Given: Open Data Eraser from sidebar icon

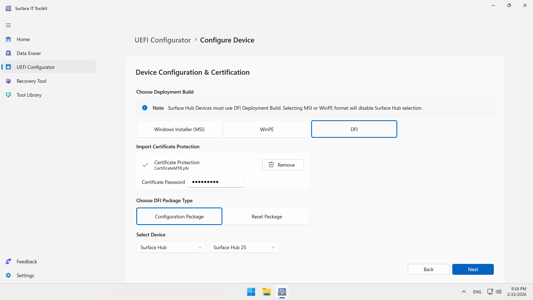Looking at the screenshot, I should point(8,53).
